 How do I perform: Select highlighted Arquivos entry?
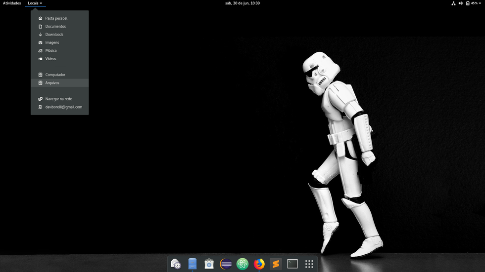click(x=60, y=82)
